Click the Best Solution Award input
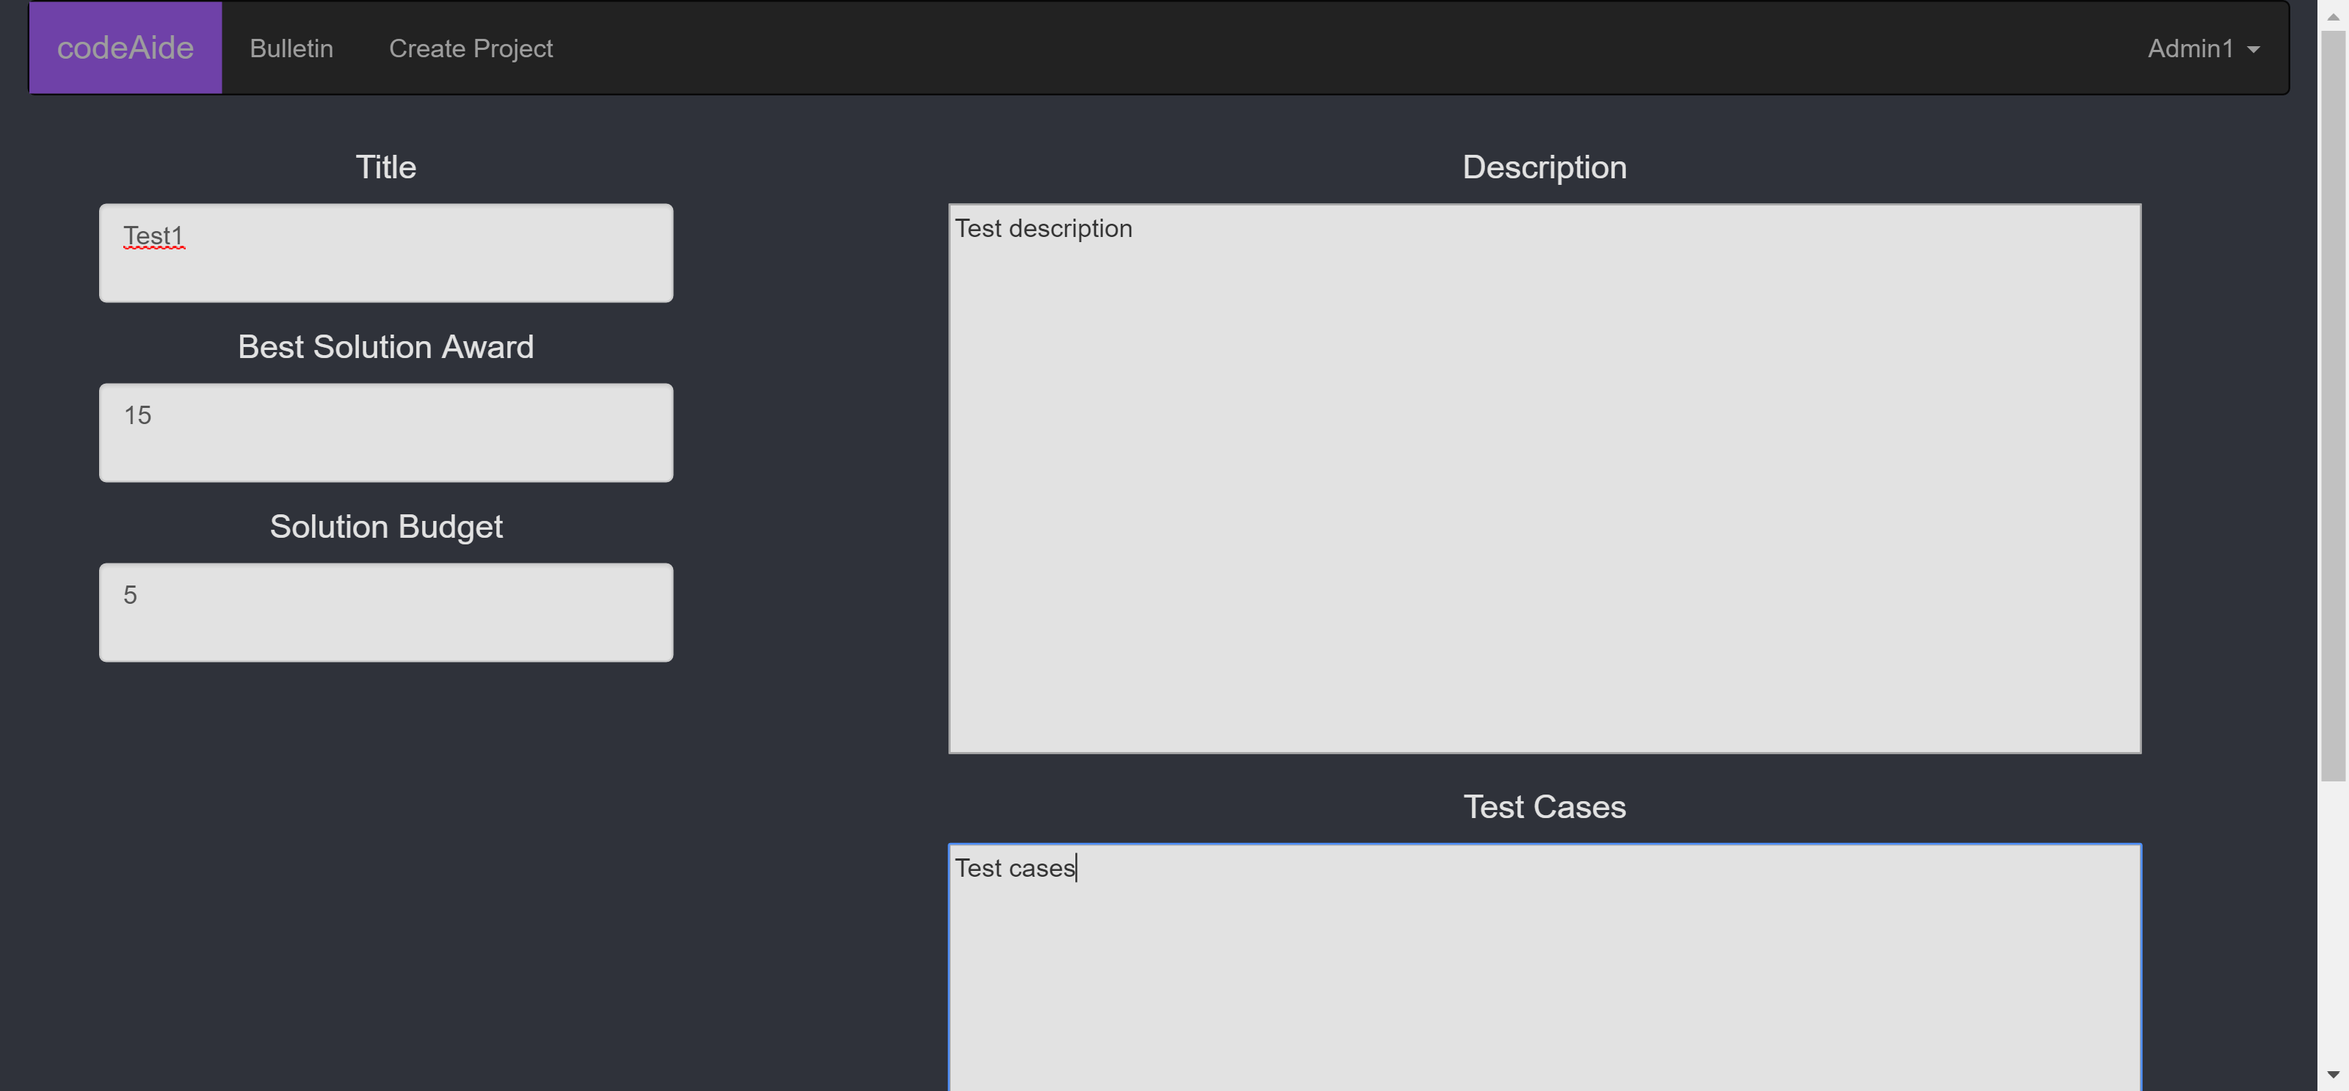Viewport: 2349px width, 1091px height. [x=385, y=432]
